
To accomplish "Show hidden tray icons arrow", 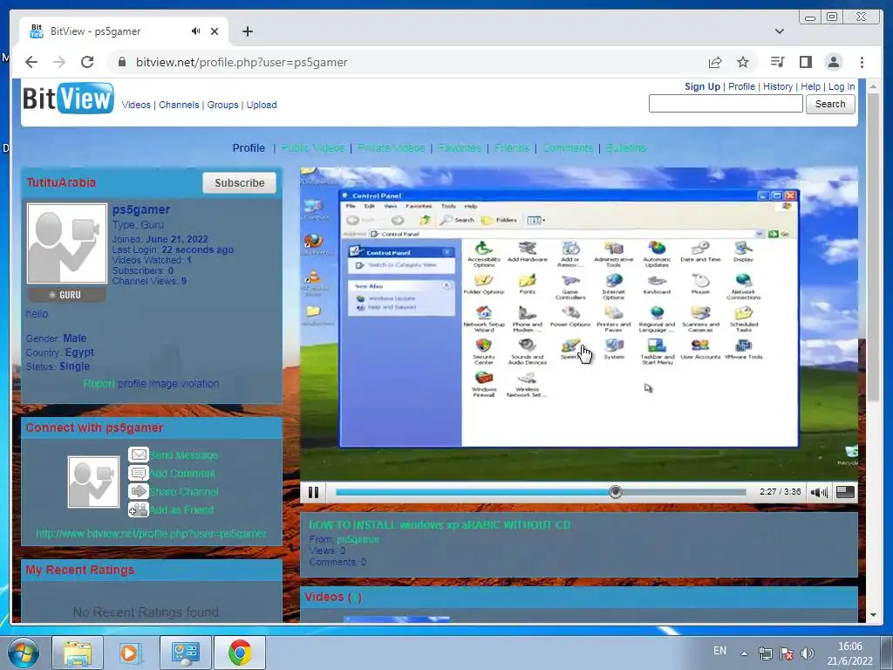I will click(744, 653).
